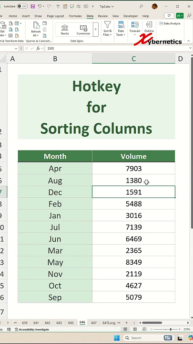Open the title bar search magnifier
The image size is (193, 344).
tap(141, 6)
